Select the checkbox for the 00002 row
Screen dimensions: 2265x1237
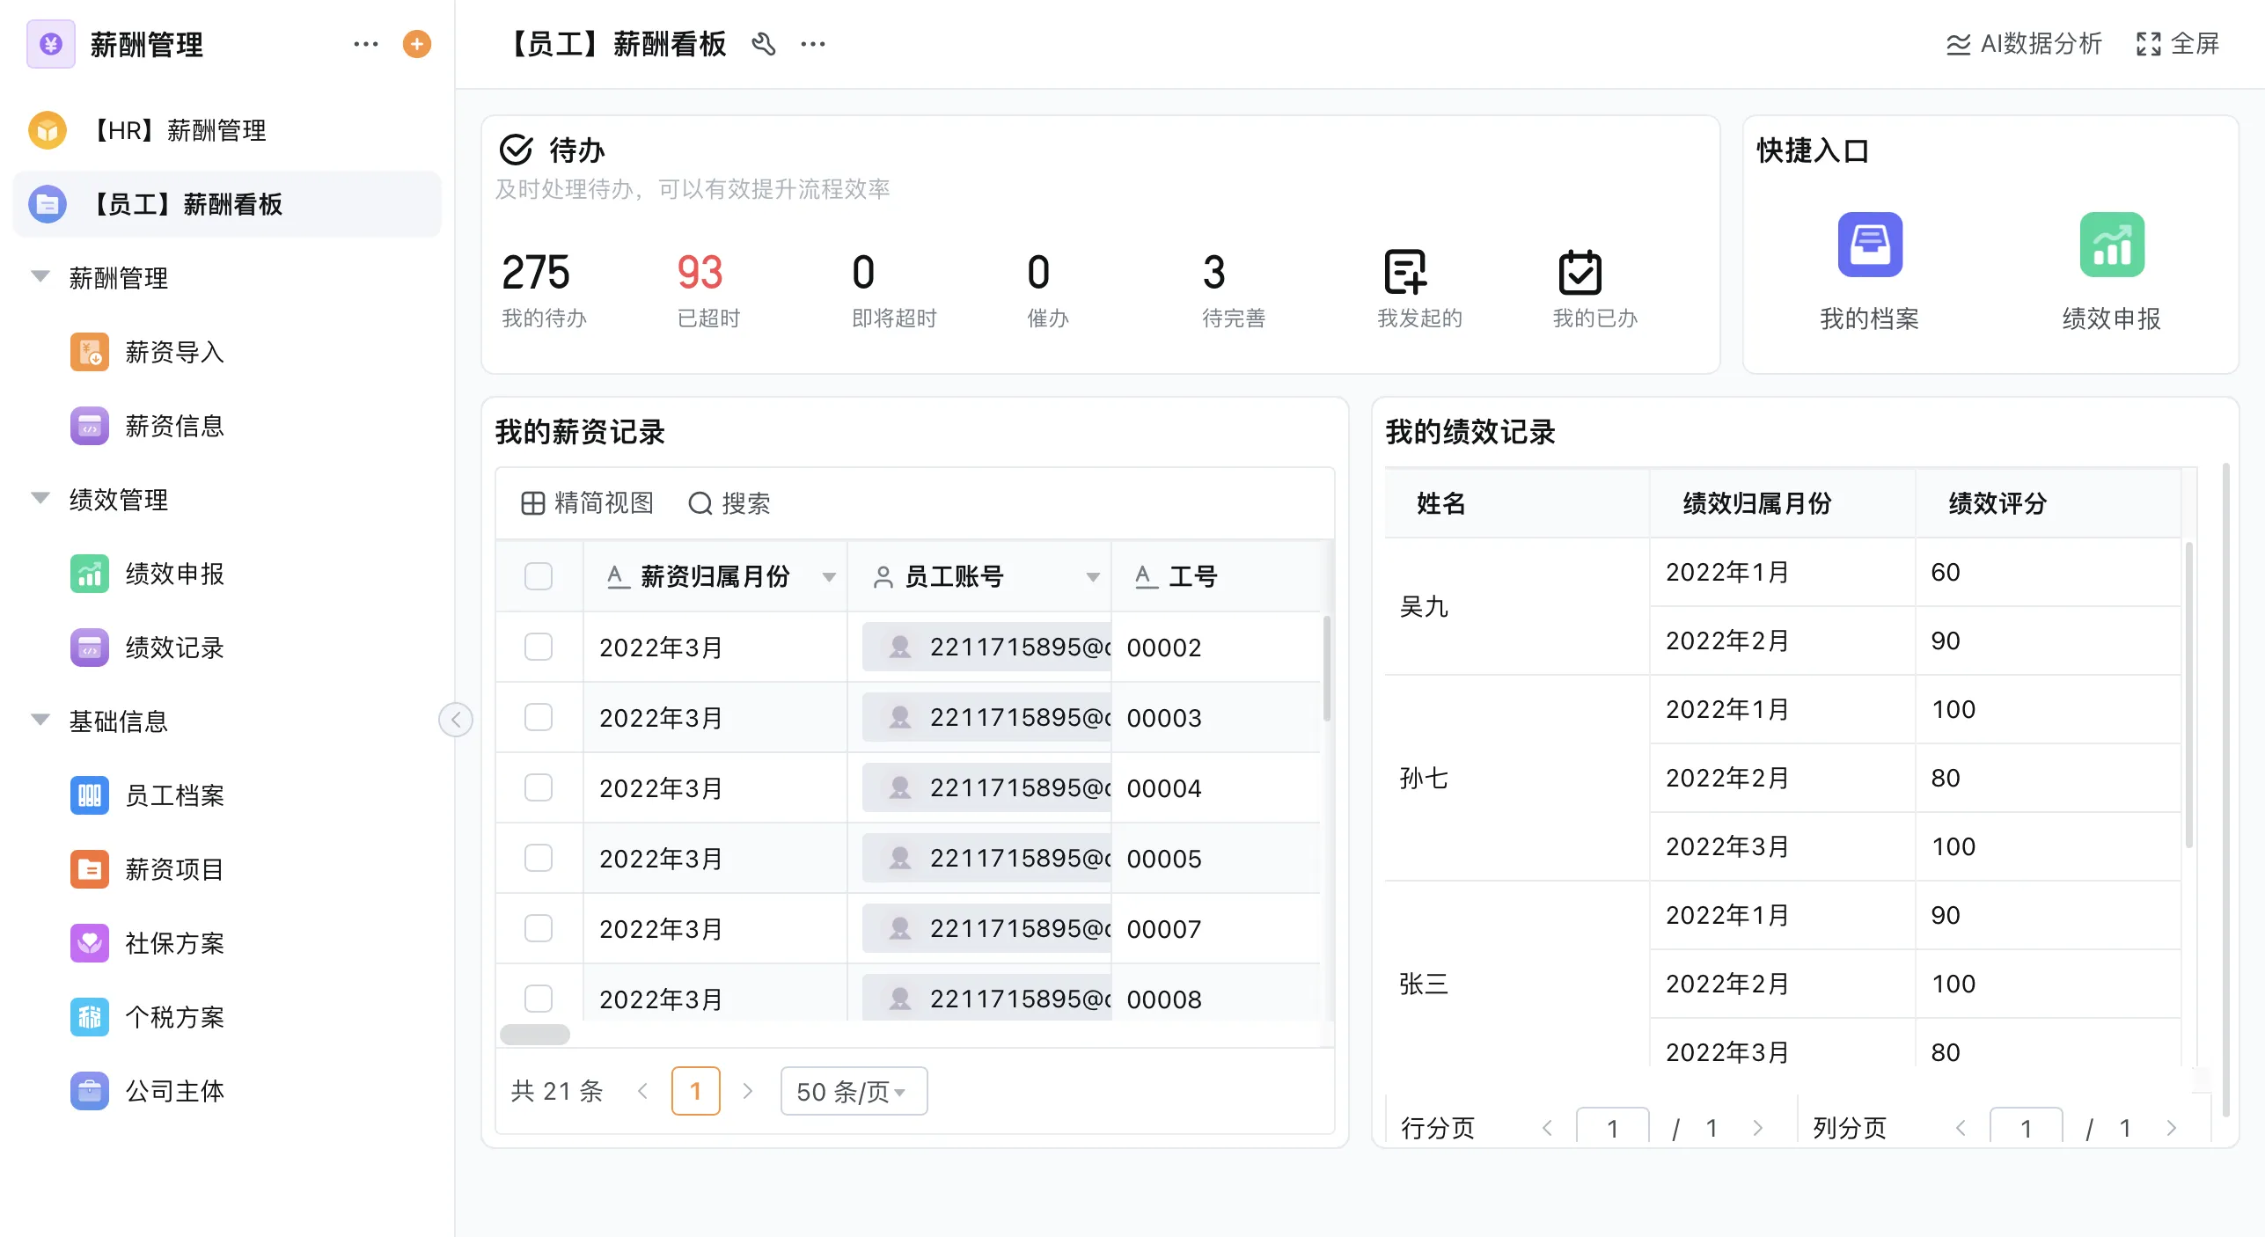click(538, 647)
